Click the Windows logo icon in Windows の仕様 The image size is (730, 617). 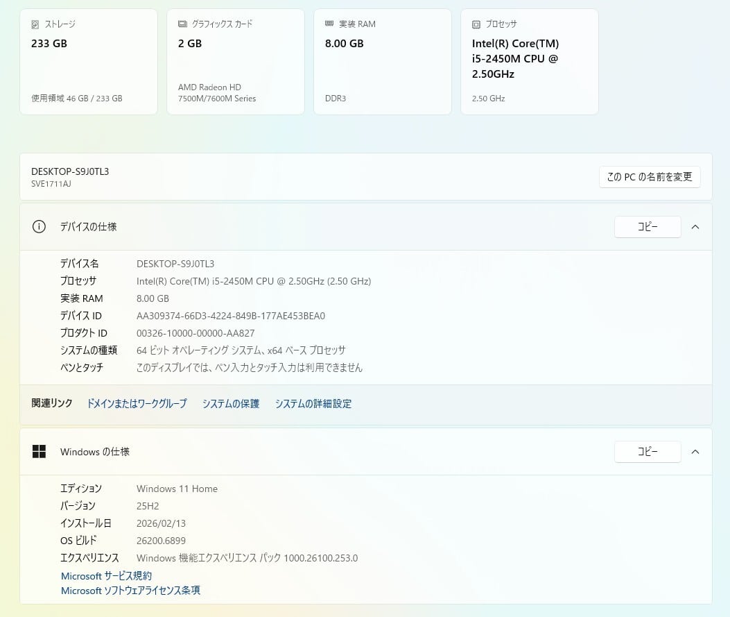click(x=40, y=452)
